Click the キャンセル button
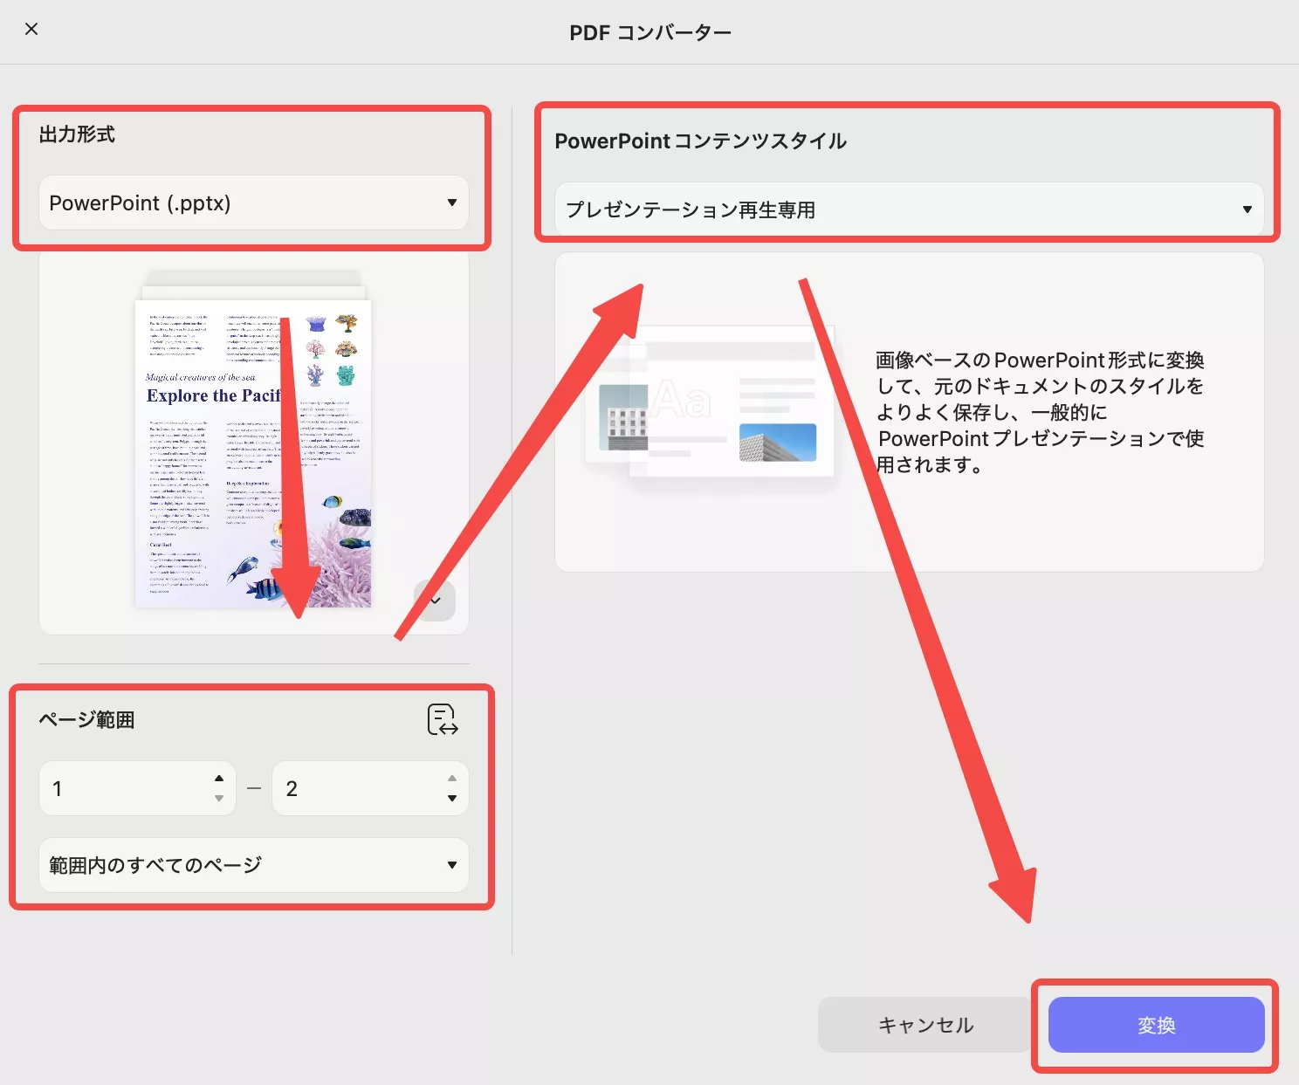 tap(925, 1025)
